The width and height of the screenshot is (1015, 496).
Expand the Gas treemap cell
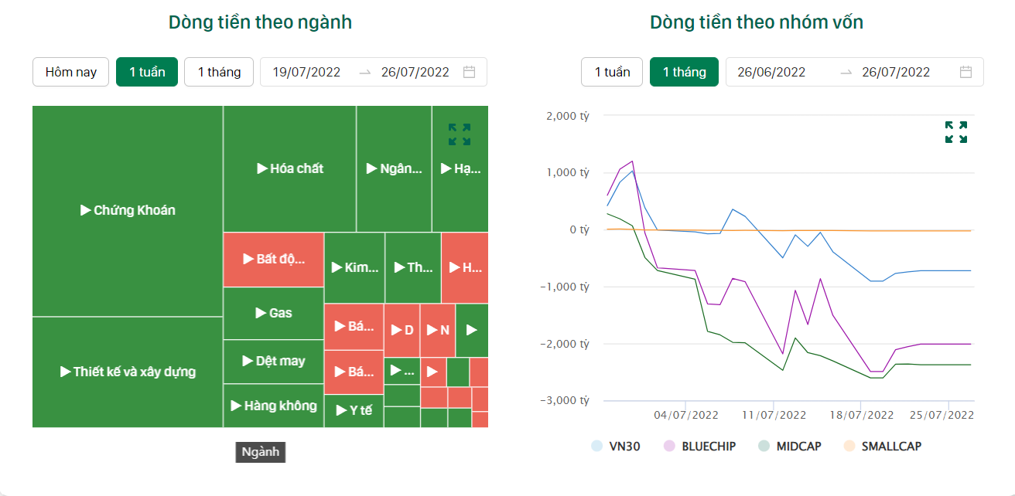pos(274,313)
